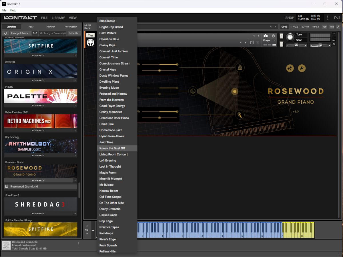The image size is (343, 257).
Task: Open the instrument edit wrench icon
Action: point(90,35)
